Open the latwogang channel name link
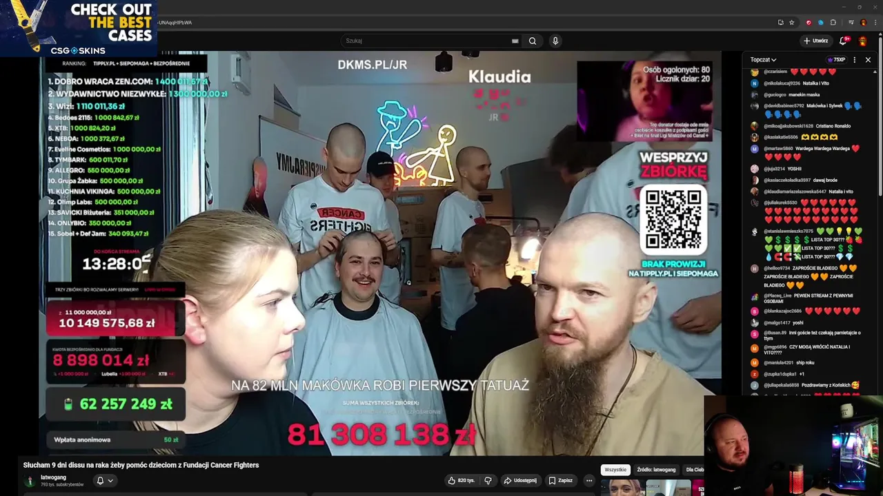 point(53,477)
